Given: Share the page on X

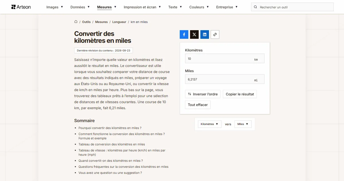Looking at the screenshot, I should (194, 34).
